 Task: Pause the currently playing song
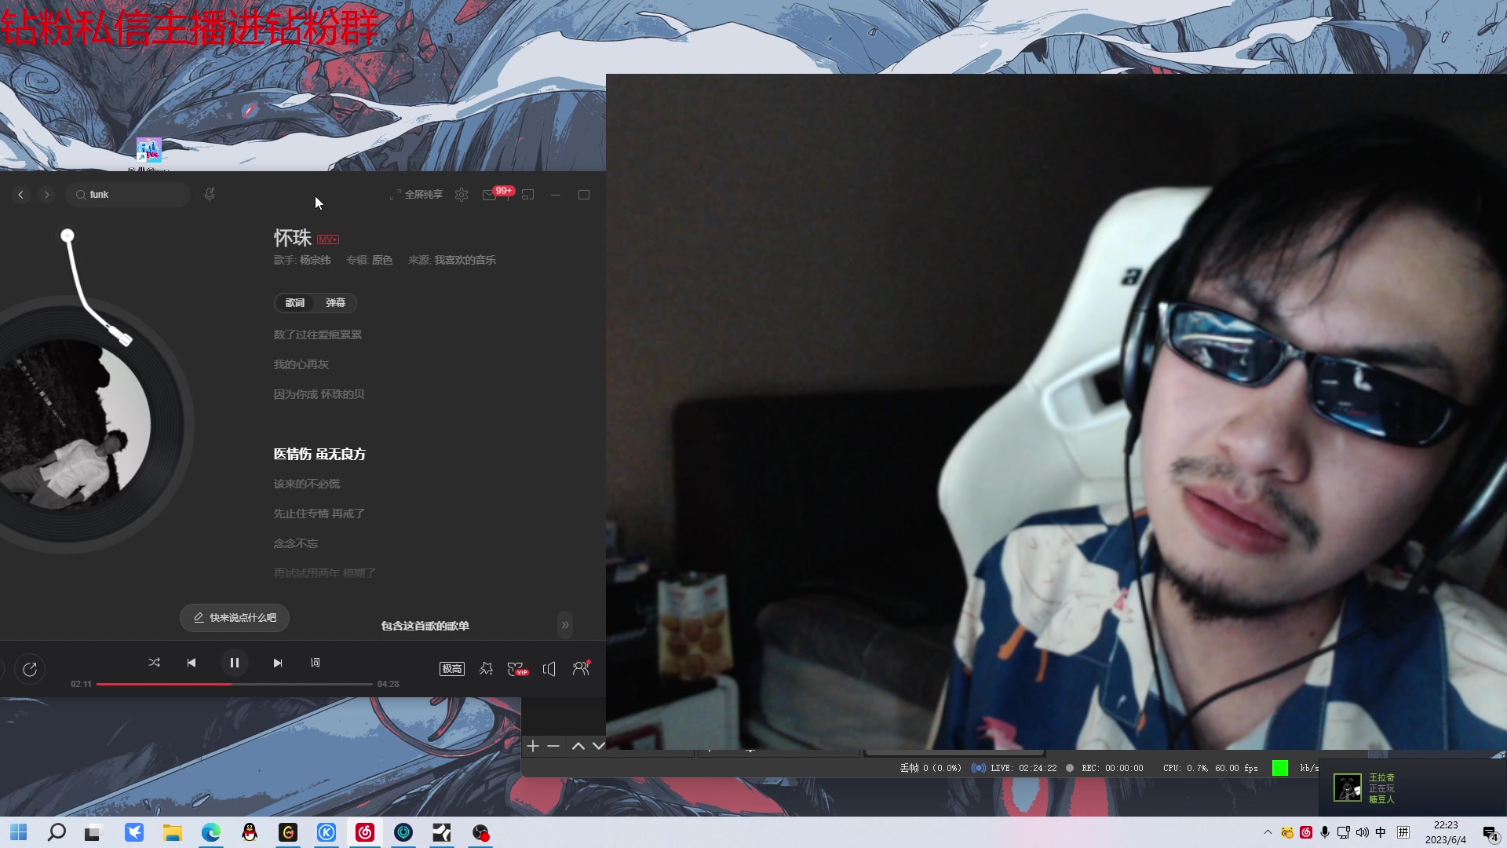click(x=234, y=663)
